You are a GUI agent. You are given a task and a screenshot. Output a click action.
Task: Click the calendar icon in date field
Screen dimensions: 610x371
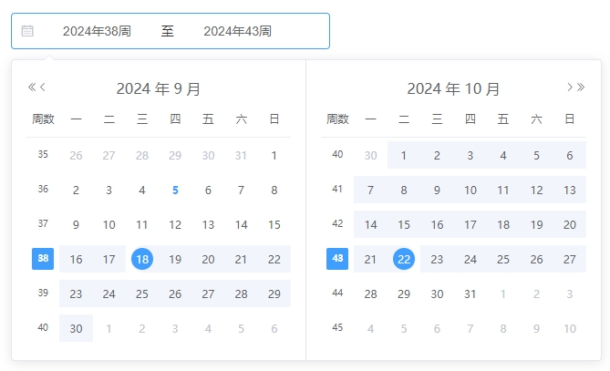point(27,31)
